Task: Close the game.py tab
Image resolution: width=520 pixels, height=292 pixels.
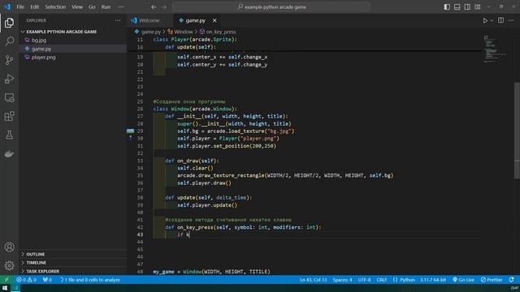Action: (214, 20)
